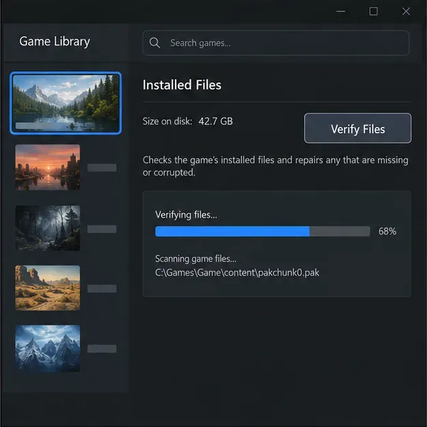Maximize the Game Library window

click(373, 12)
